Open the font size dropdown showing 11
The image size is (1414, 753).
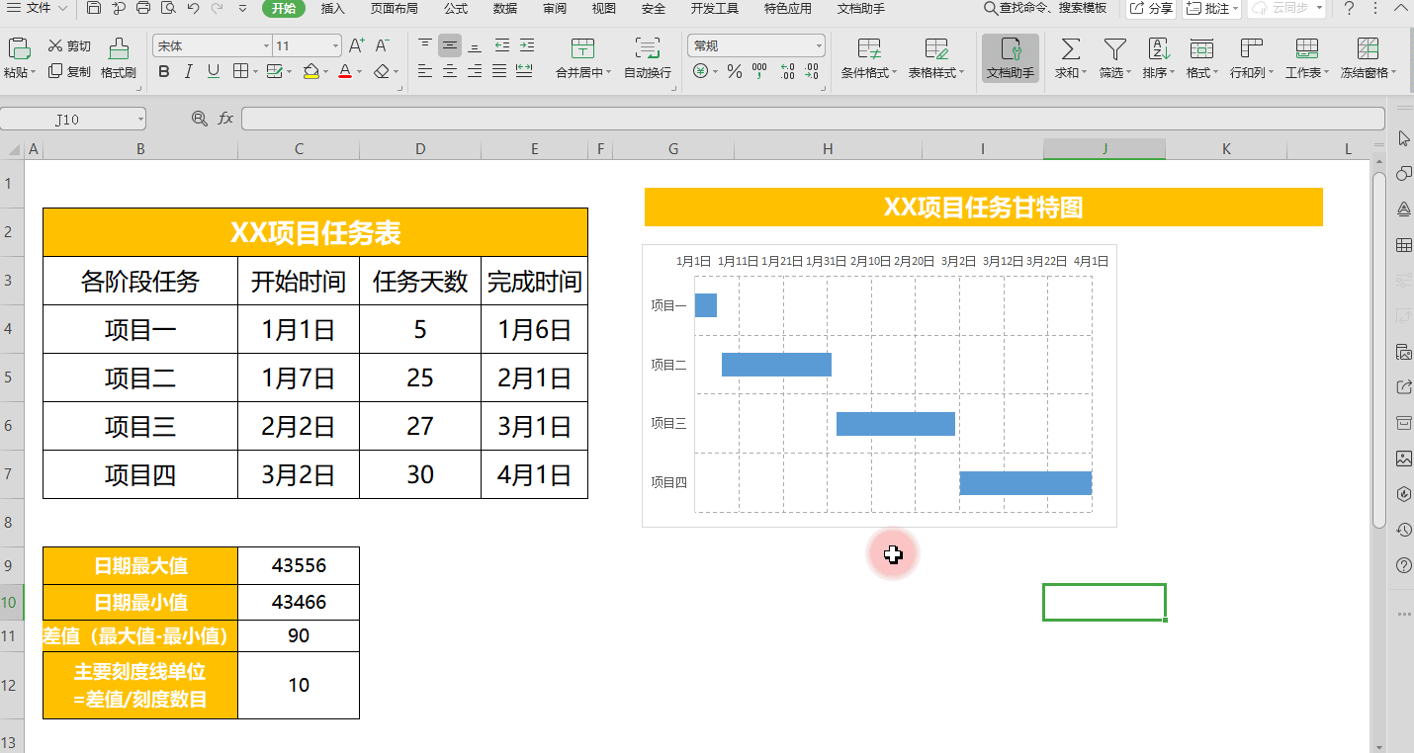tap(336, 46)
